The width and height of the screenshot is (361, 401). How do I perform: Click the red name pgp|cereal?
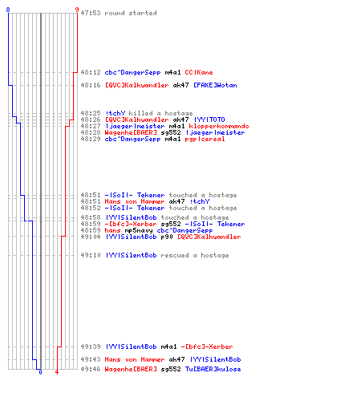click(205, 139)
